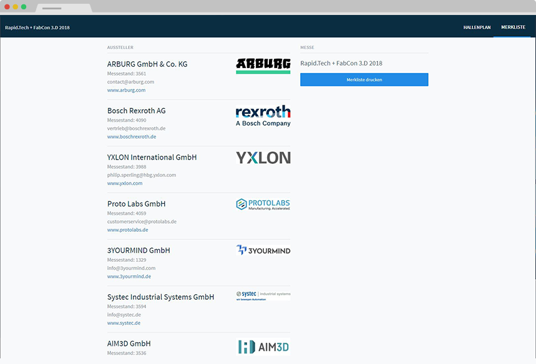The height and width of the screenshot is (364, 536).
Task: Select the YXLON International GmbH heading
Action: (x=152, y=157)
